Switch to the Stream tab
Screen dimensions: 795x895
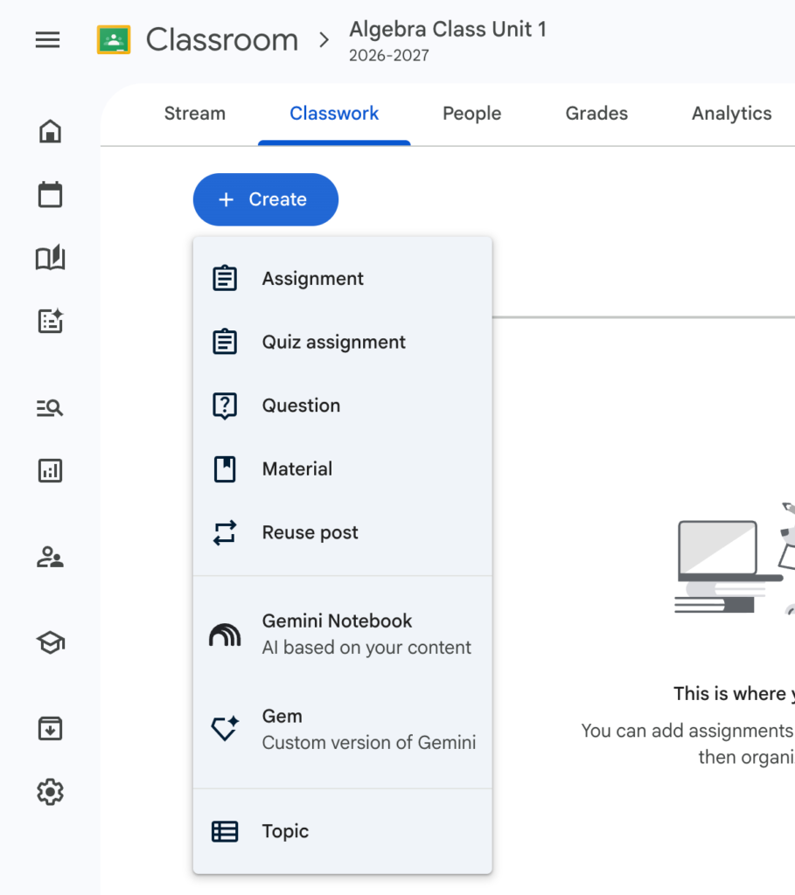point(195,113)
